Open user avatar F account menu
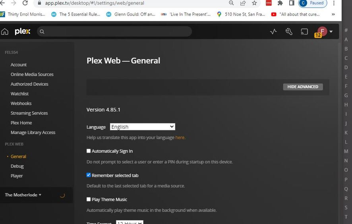352x224 pixels. [x=322, y=31]
